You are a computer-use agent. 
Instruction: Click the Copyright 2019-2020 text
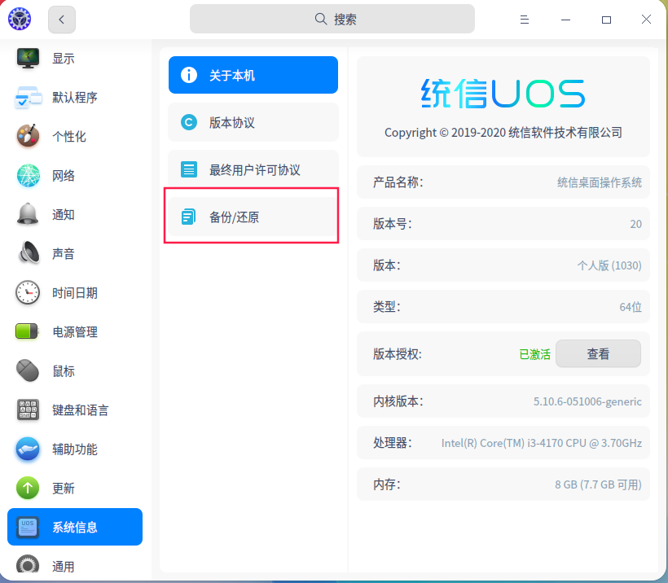(x=503, y=133)
